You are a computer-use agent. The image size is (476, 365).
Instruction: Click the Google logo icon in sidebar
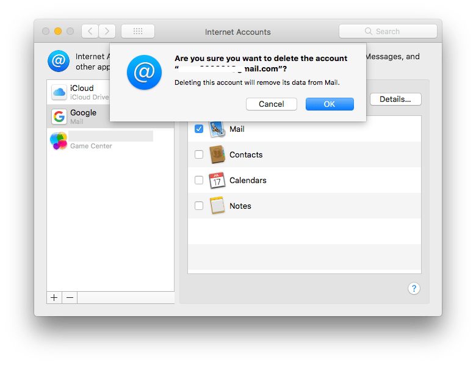tap(59, 117)
